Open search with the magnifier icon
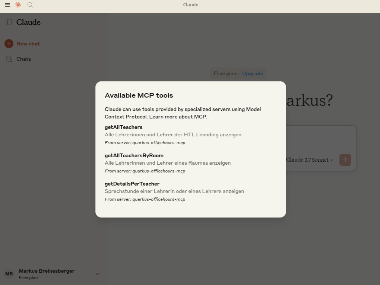 [x=30, y=5]
